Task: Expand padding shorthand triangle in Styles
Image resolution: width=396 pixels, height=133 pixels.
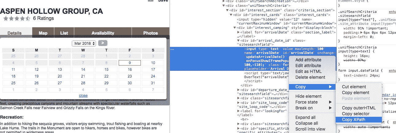Action: pos(362,32)
